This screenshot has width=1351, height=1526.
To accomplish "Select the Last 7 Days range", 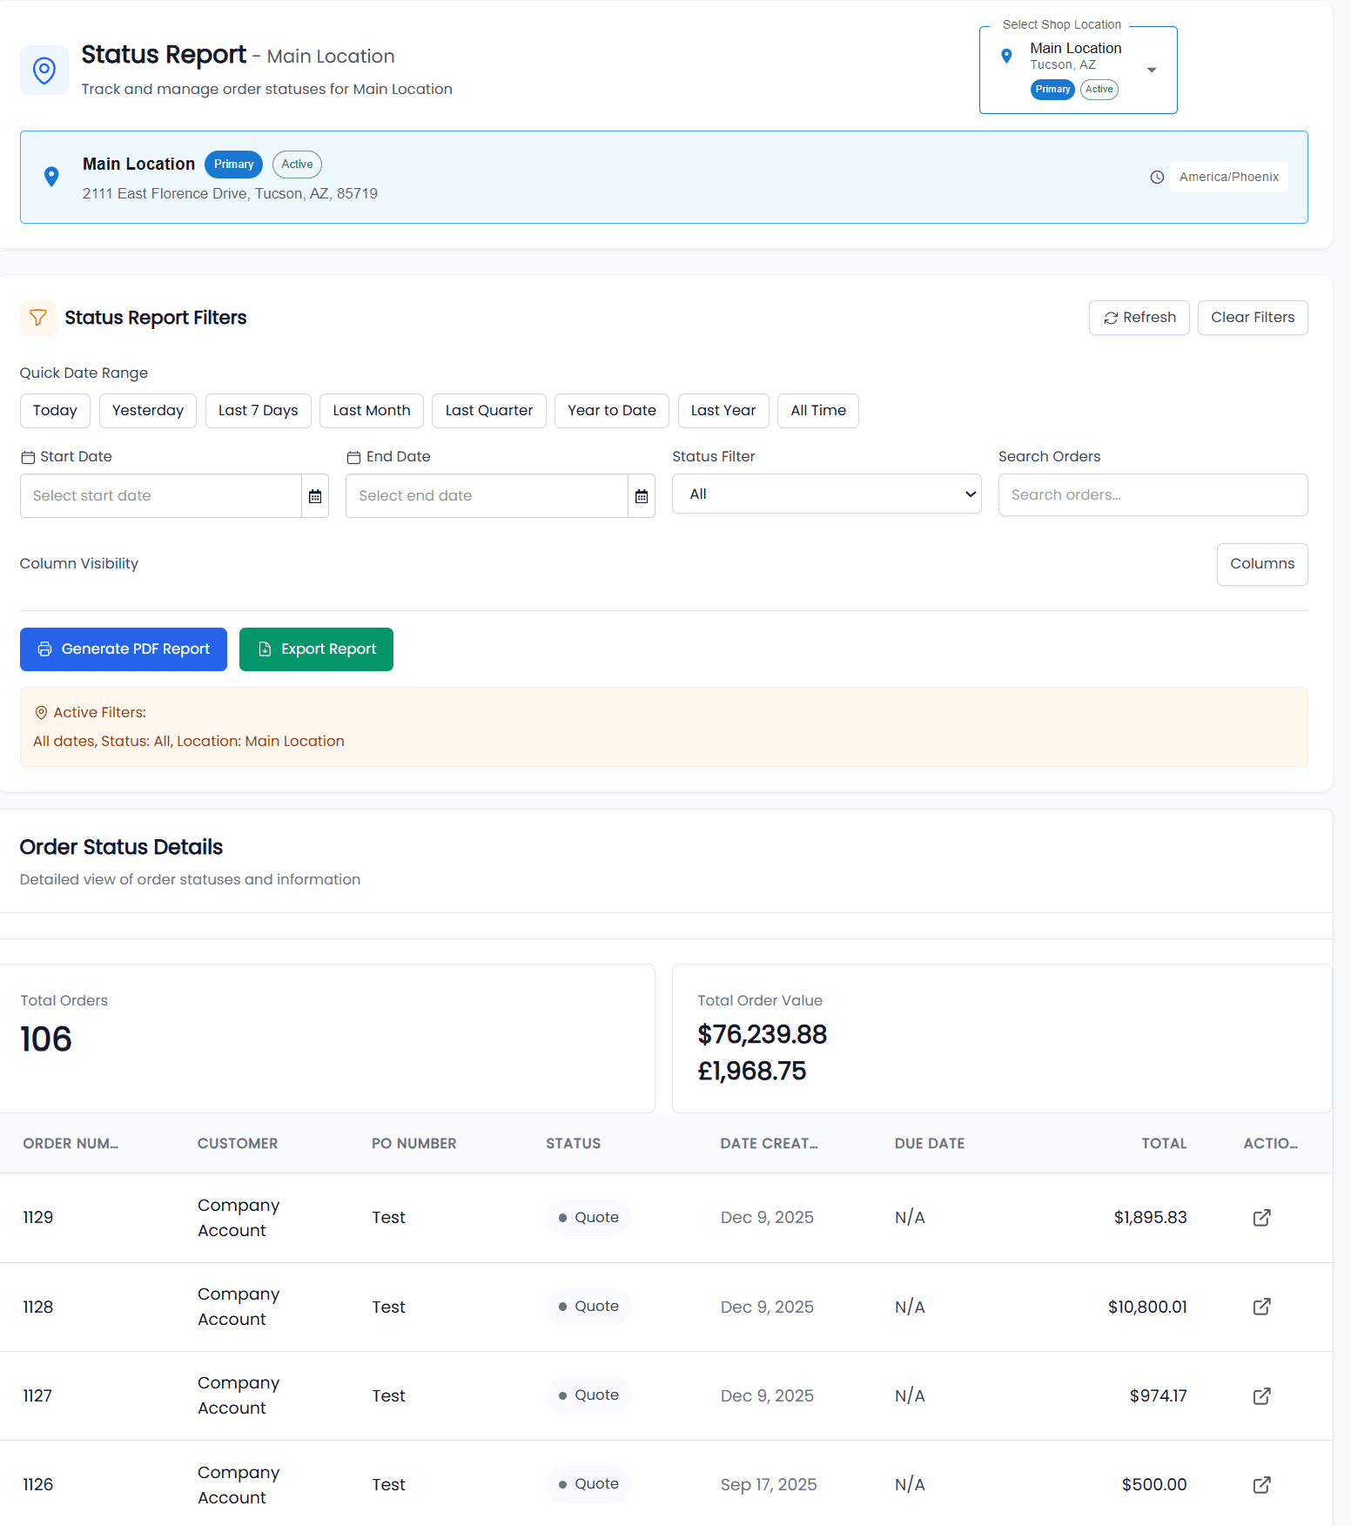I will click(258, 411).
